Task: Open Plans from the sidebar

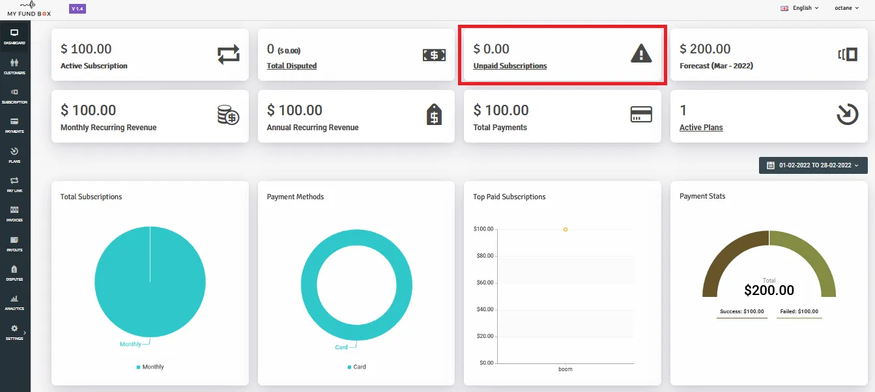Action: pyautogui.click(x=14, y=155)
